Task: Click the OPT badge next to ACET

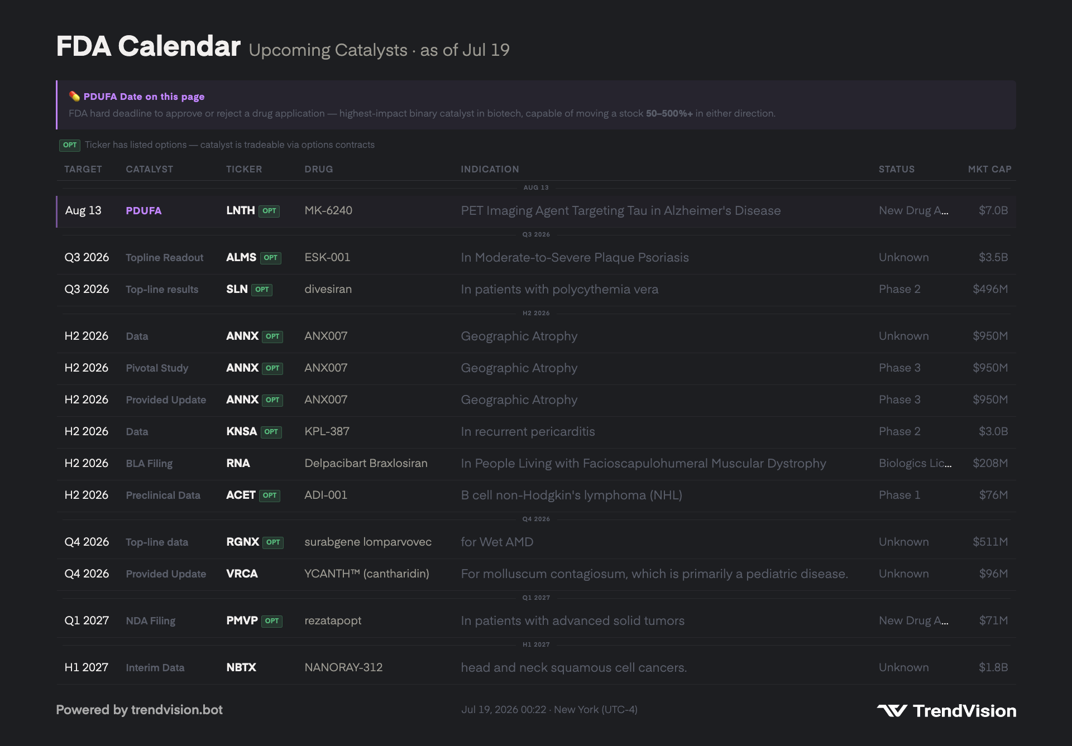Action: click(270, 495)
